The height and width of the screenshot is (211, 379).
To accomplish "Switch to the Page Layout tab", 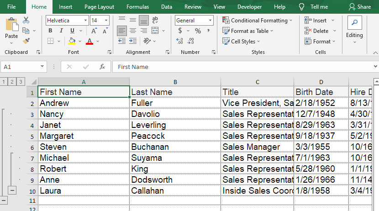I will coord(99,7).
